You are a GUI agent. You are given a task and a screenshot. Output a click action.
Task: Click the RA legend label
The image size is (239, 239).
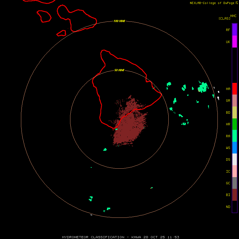(x=228, y=136)
